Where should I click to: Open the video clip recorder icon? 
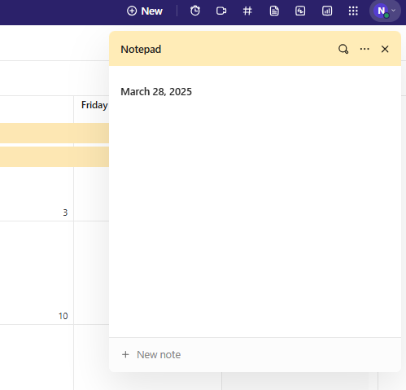coord(221,11)
